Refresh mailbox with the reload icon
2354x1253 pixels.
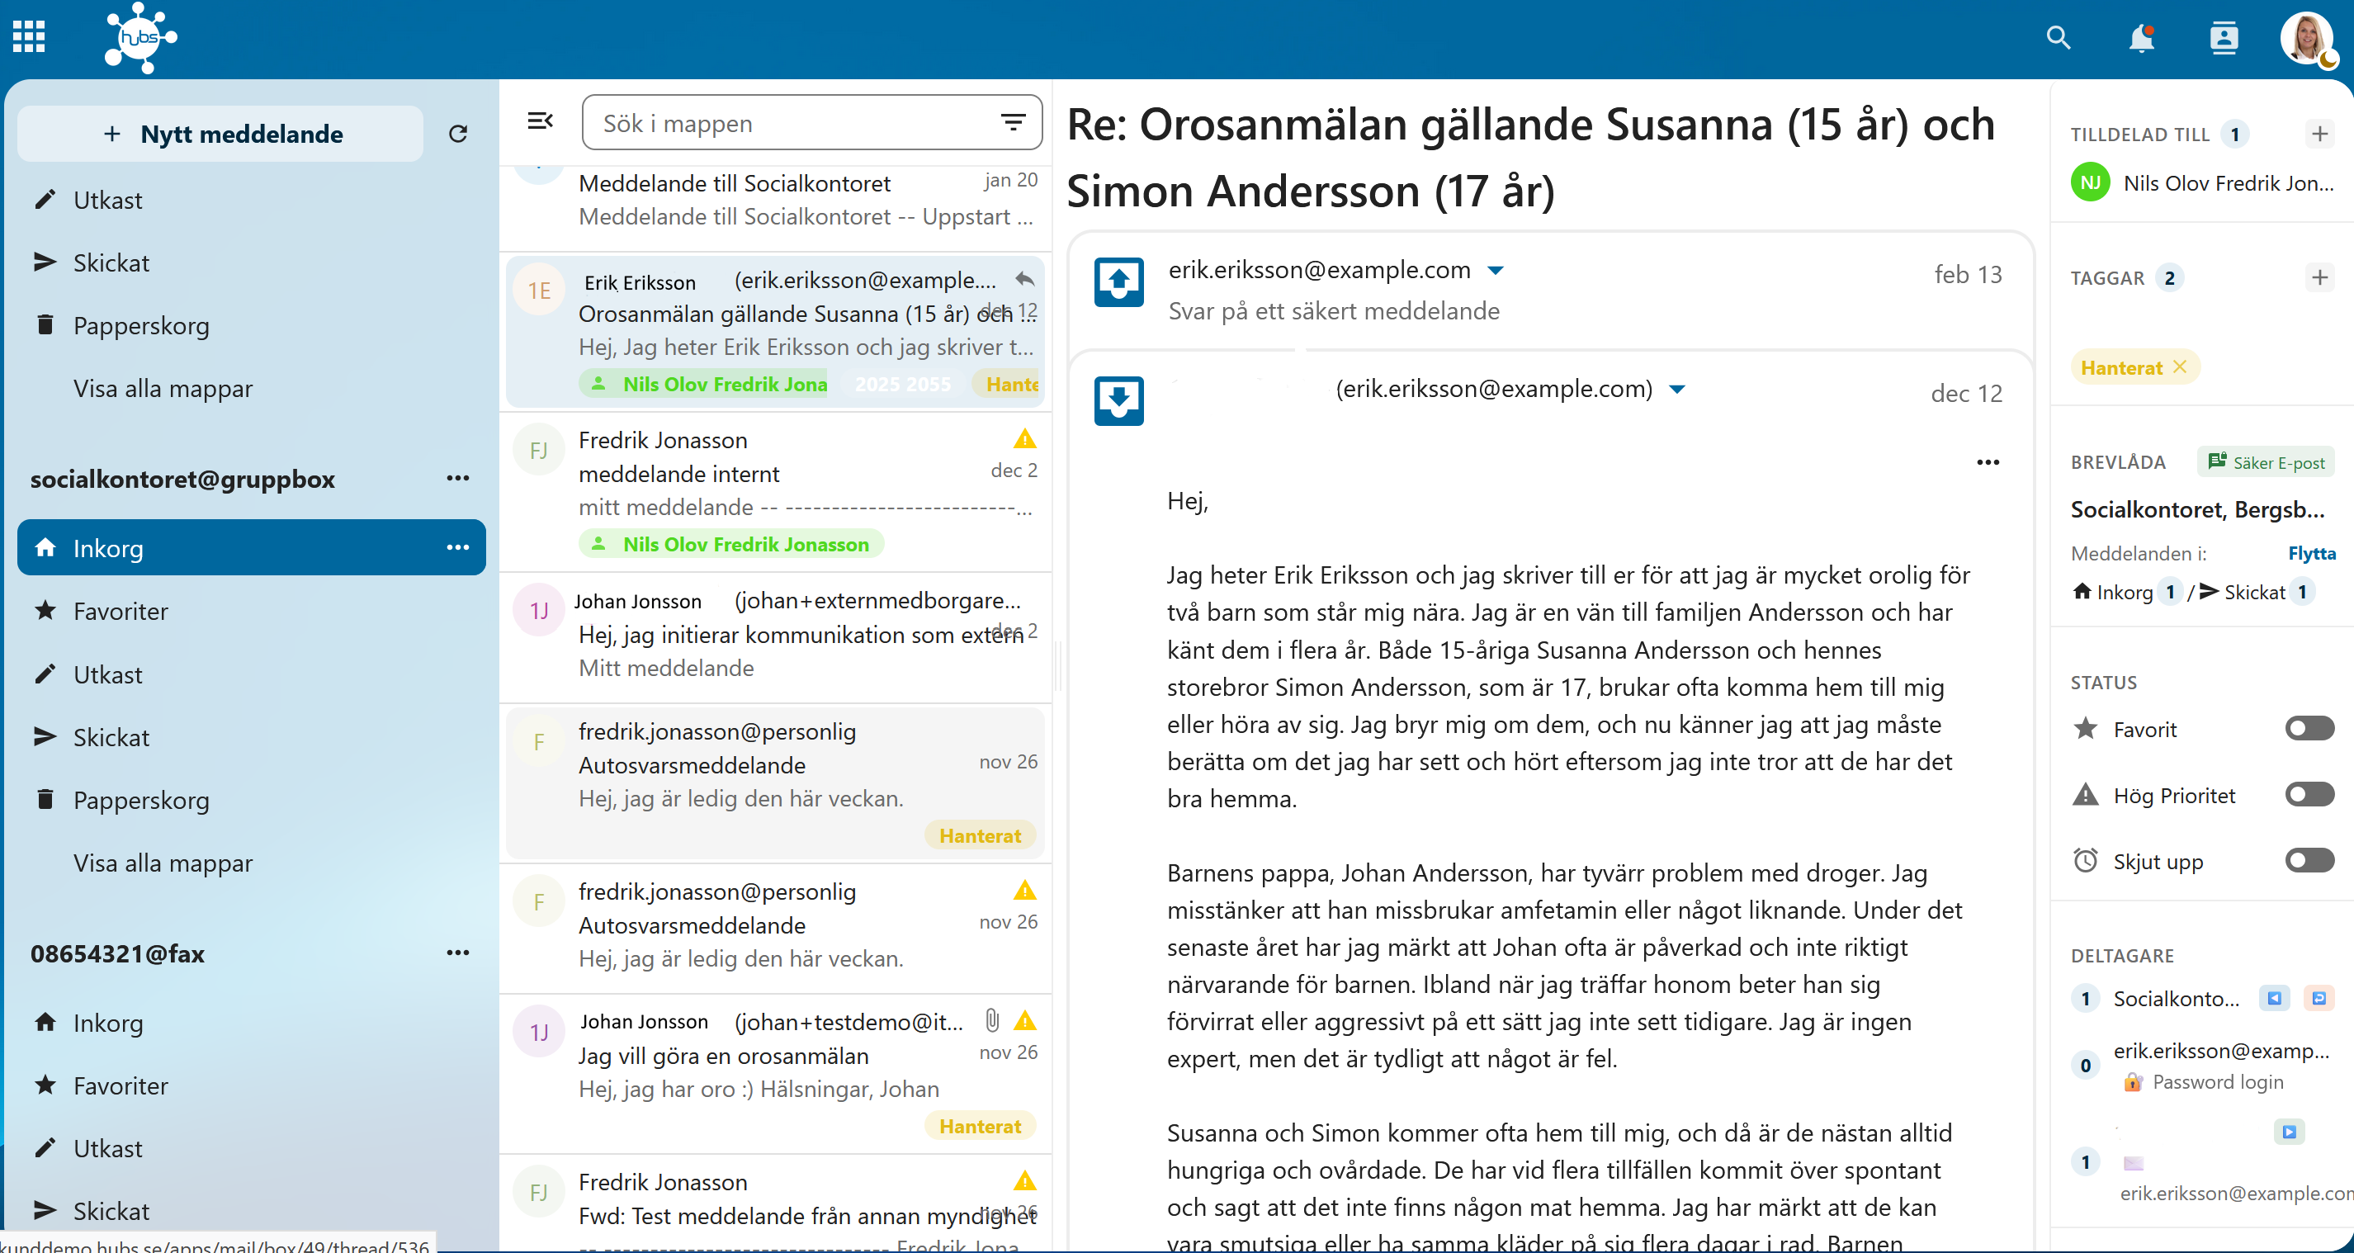tap(458, 135)
